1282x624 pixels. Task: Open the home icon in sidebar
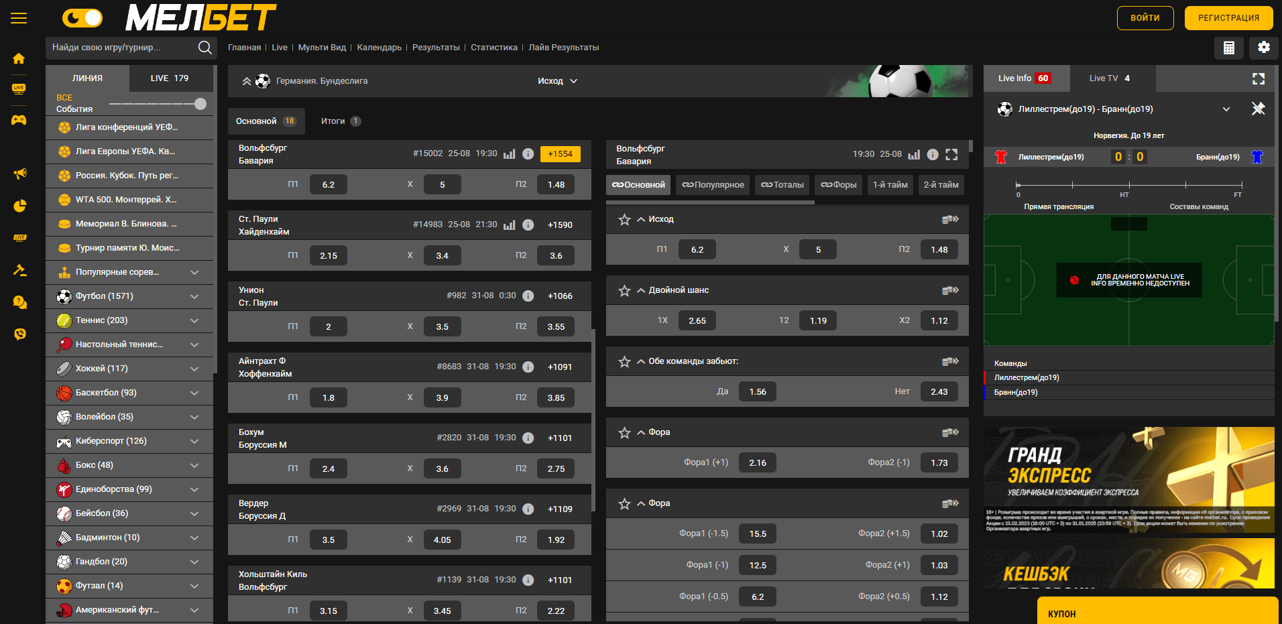[19, 58]
